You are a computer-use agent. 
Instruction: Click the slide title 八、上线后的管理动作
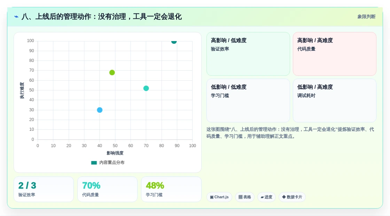[x=101, y=17]
